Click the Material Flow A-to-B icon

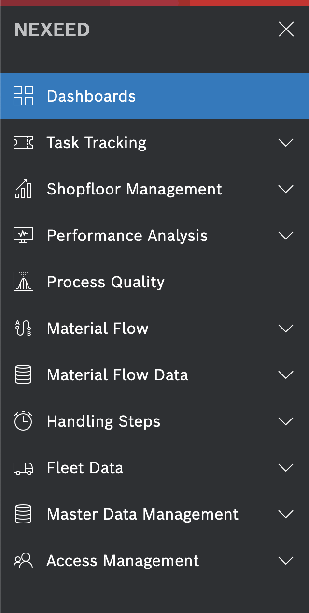pyautogui.click(x=23, y=328)
